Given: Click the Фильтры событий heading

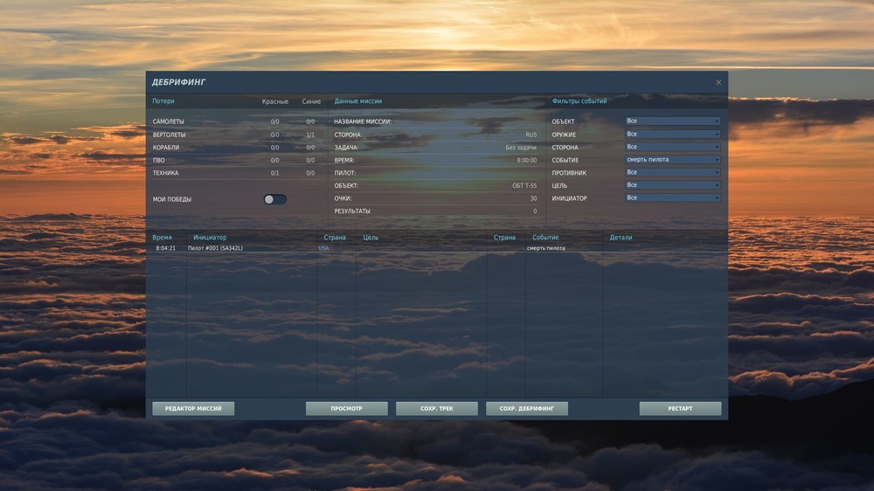Looking at the screenshot, I should pos(579,101).
